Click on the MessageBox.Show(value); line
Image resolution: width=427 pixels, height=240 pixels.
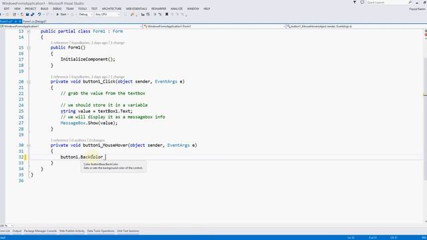tap(89, 123)
